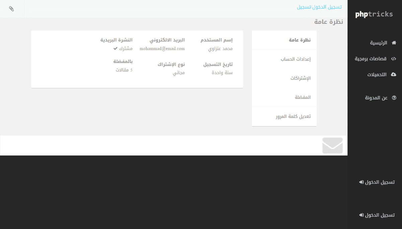Click the النشرة البريدية field label

(117, 40)
